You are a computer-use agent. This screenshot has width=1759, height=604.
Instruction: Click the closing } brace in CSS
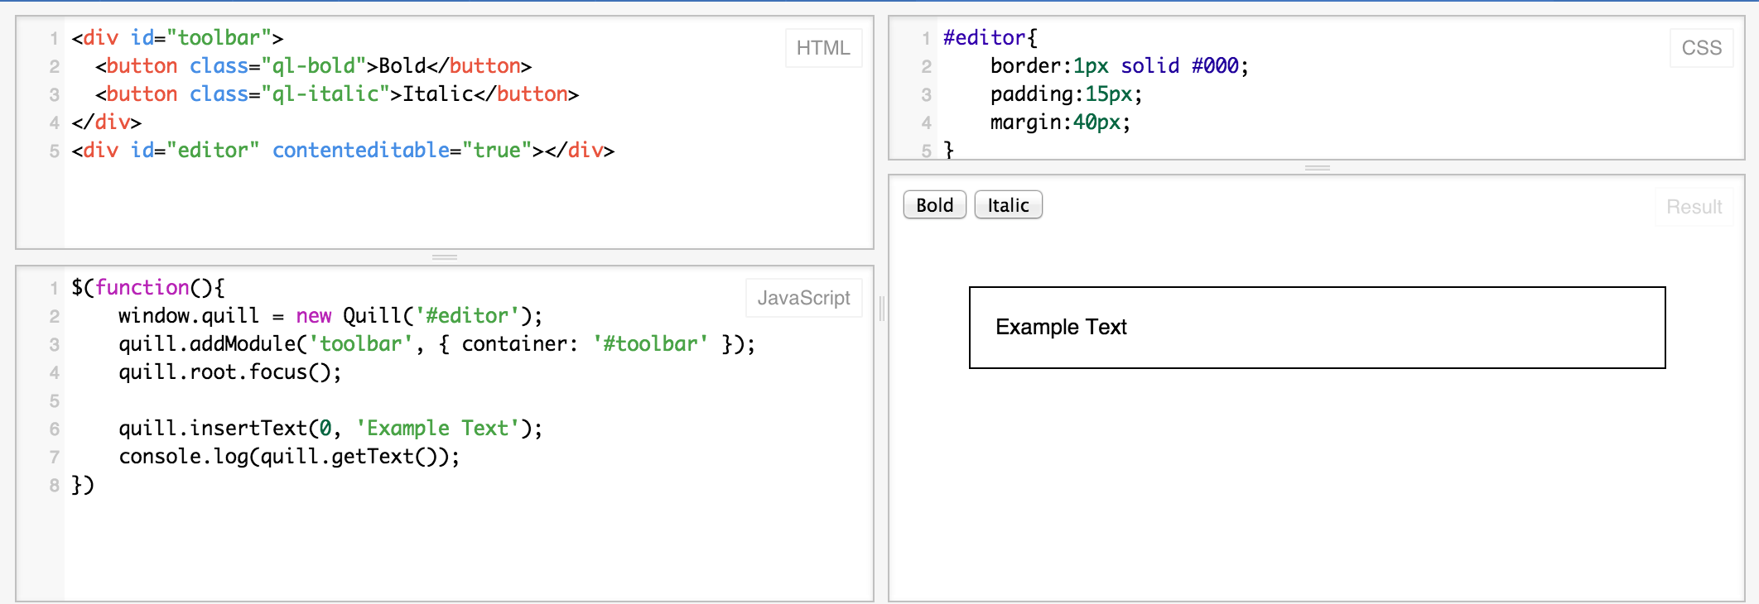pos(949,150)
